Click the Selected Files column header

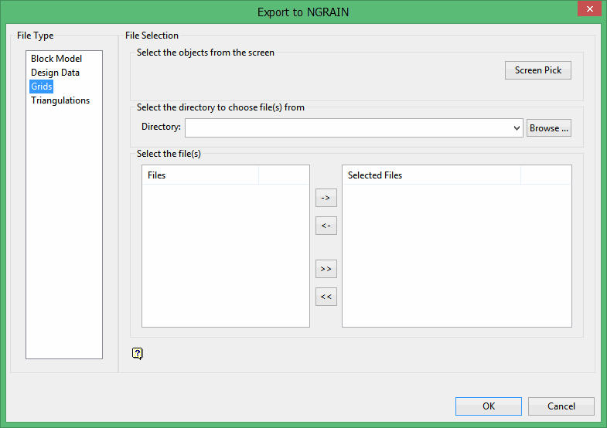[x=431, y=175]
